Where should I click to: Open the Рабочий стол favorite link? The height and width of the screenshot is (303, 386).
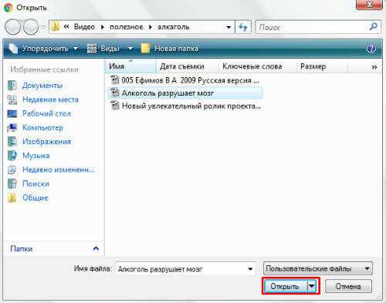pos(46,113)
